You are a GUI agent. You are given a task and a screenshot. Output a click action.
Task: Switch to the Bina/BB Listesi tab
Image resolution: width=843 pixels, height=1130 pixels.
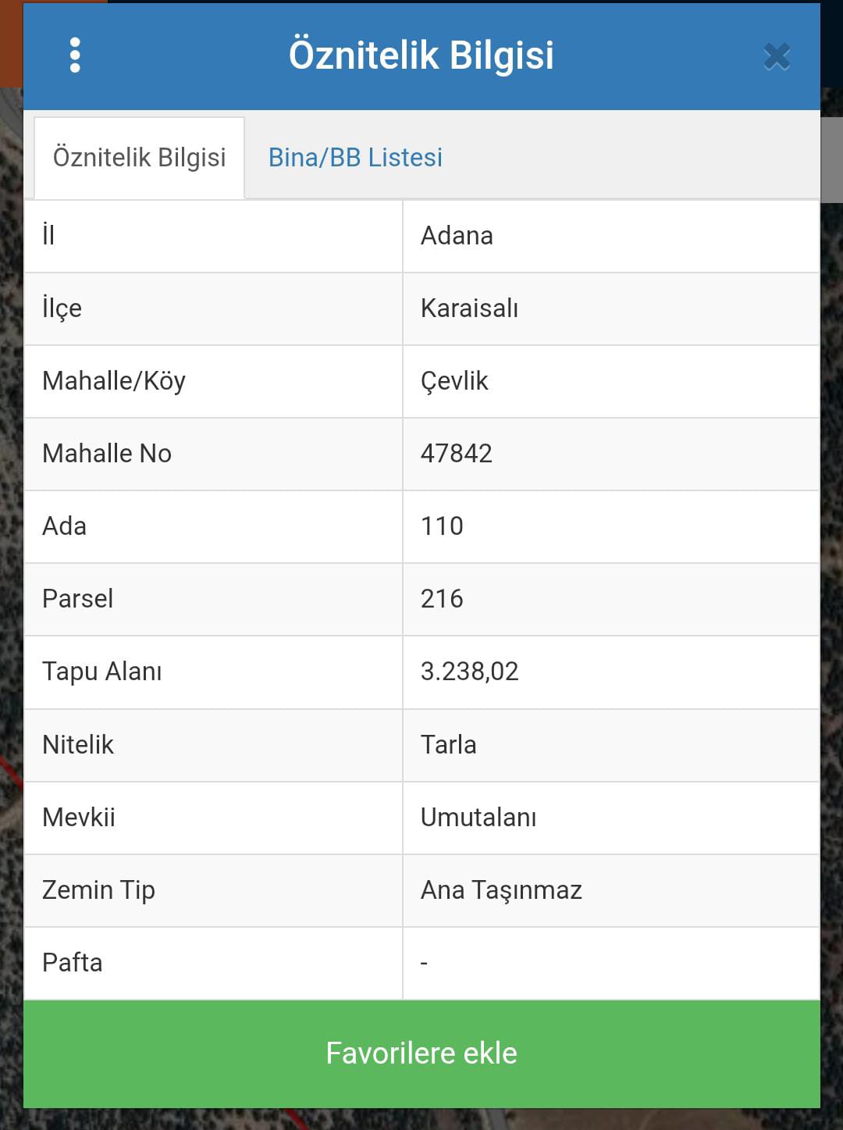tap(355, 158)
